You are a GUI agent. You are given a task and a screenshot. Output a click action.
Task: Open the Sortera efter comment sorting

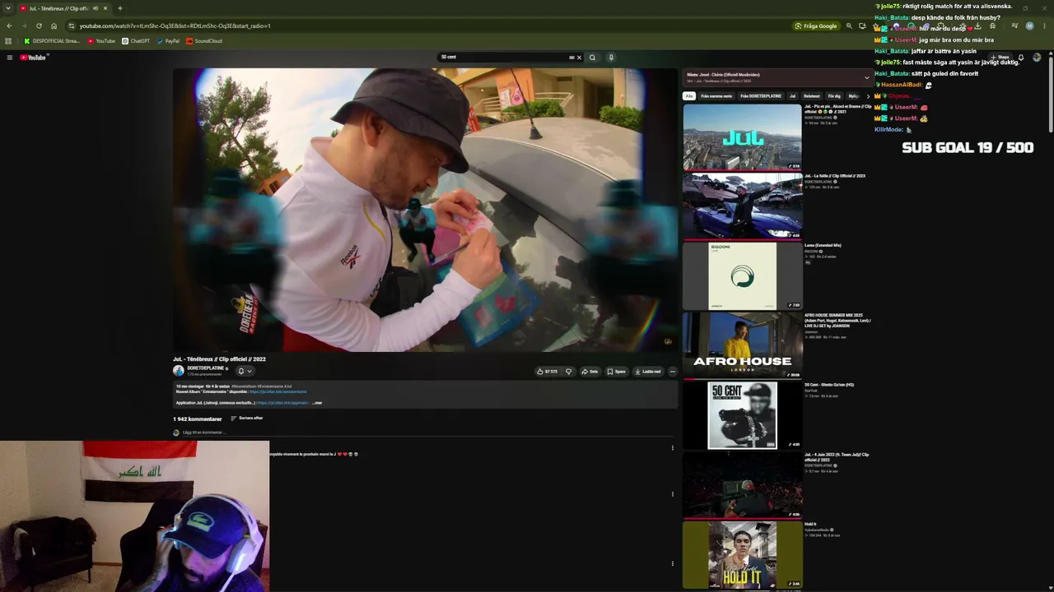pos(247,419)
